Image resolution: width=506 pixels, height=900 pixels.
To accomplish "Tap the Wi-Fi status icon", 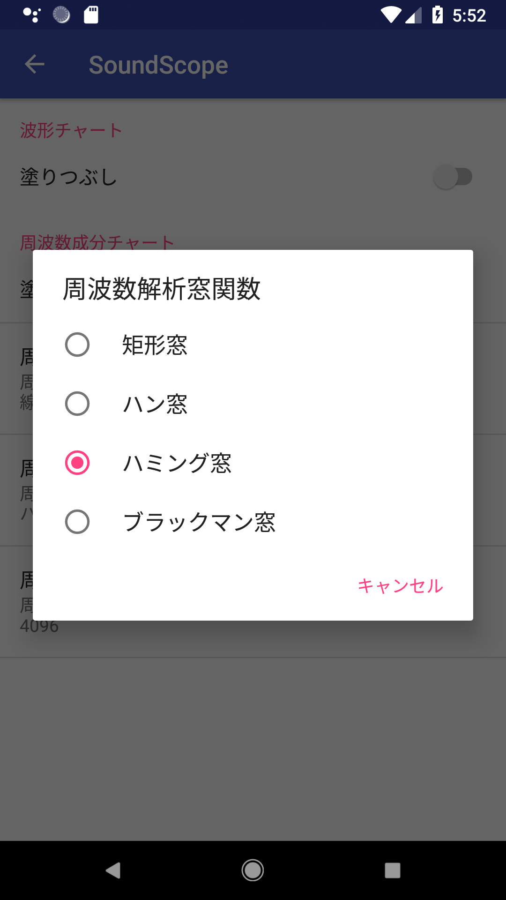I will [390, 15].
